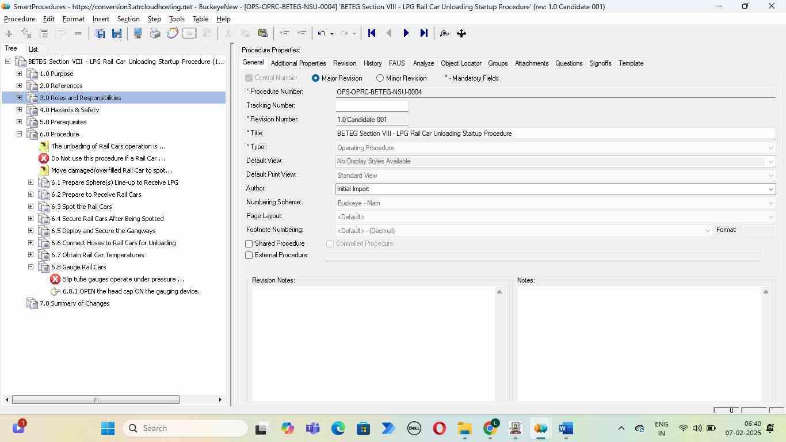Open the Default View dropdown

(x=770, y=161)
